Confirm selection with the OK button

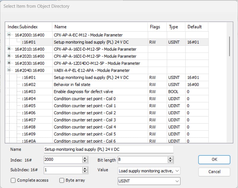(214, 159)
